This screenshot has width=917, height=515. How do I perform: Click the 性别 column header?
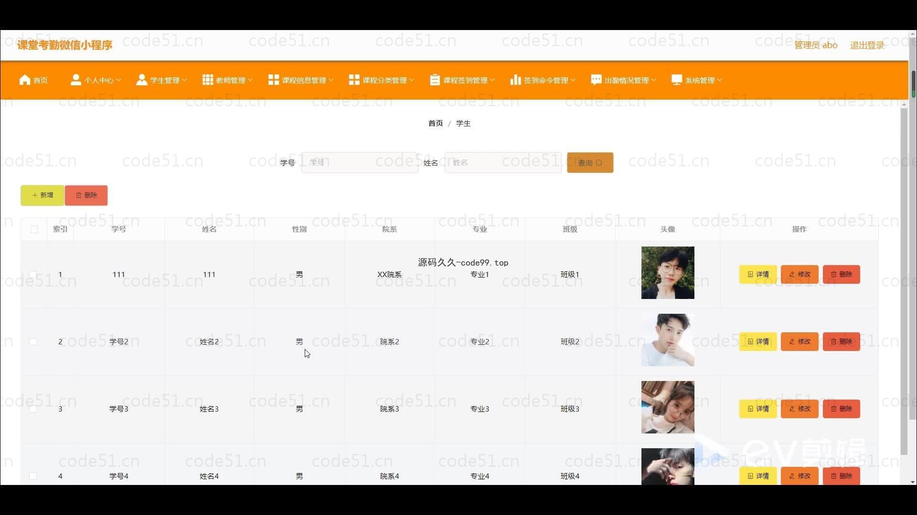pos(299,229)
